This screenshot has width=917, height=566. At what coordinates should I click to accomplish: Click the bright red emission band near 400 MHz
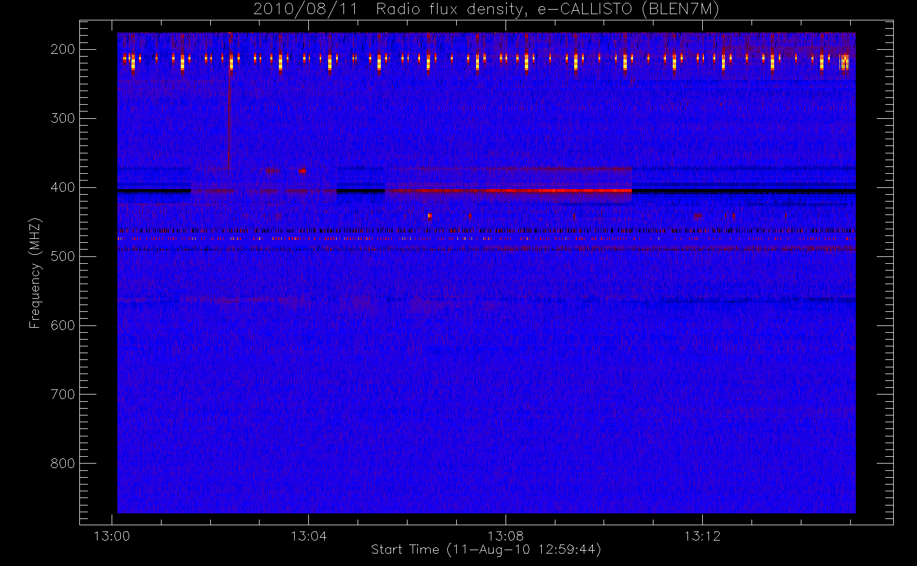pos(508,191)
